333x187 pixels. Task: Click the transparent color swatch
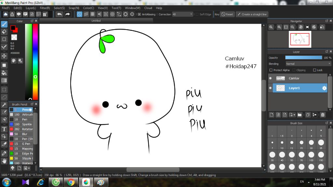tap(14, 37)
